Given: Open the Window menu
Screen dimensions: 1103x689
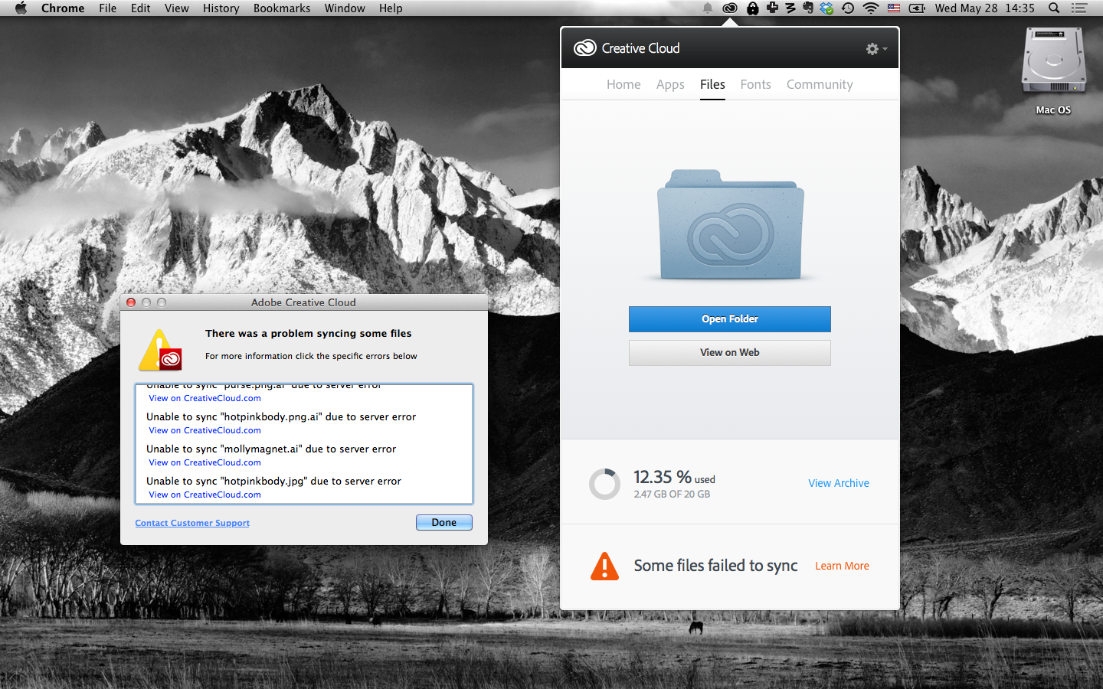Looking at the screenshot, I should (345, 8).
